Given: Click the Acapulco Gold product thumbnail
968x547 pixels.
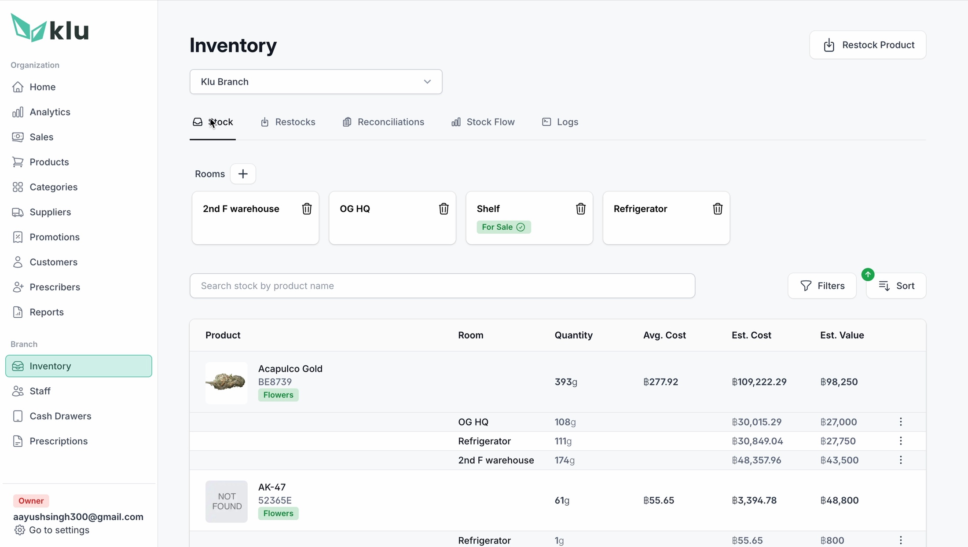Looking at the screenshot, I should click(227, 383).
